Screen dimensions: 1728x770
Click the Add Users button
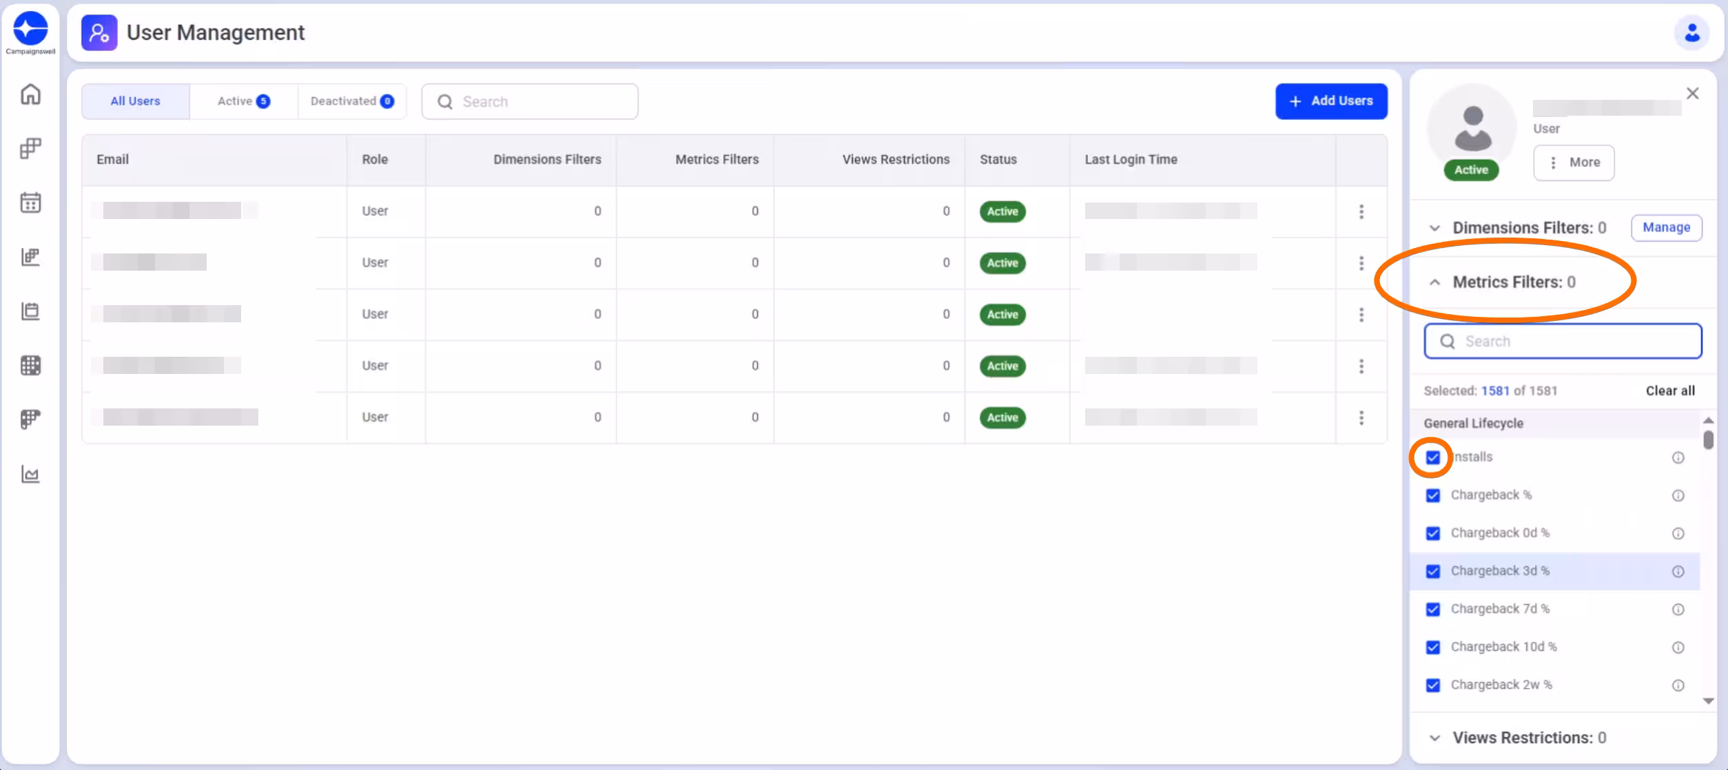1330,101
